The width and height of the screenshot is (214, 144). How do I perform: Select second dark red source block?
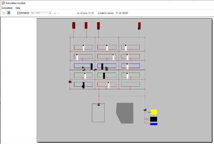86,25
